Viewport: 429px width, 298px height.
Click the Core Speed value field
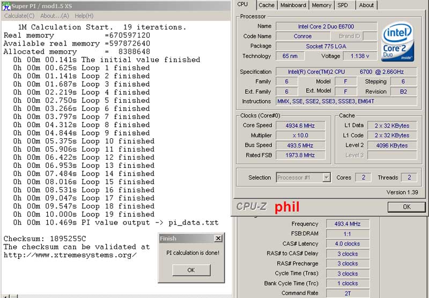point(300,125)
